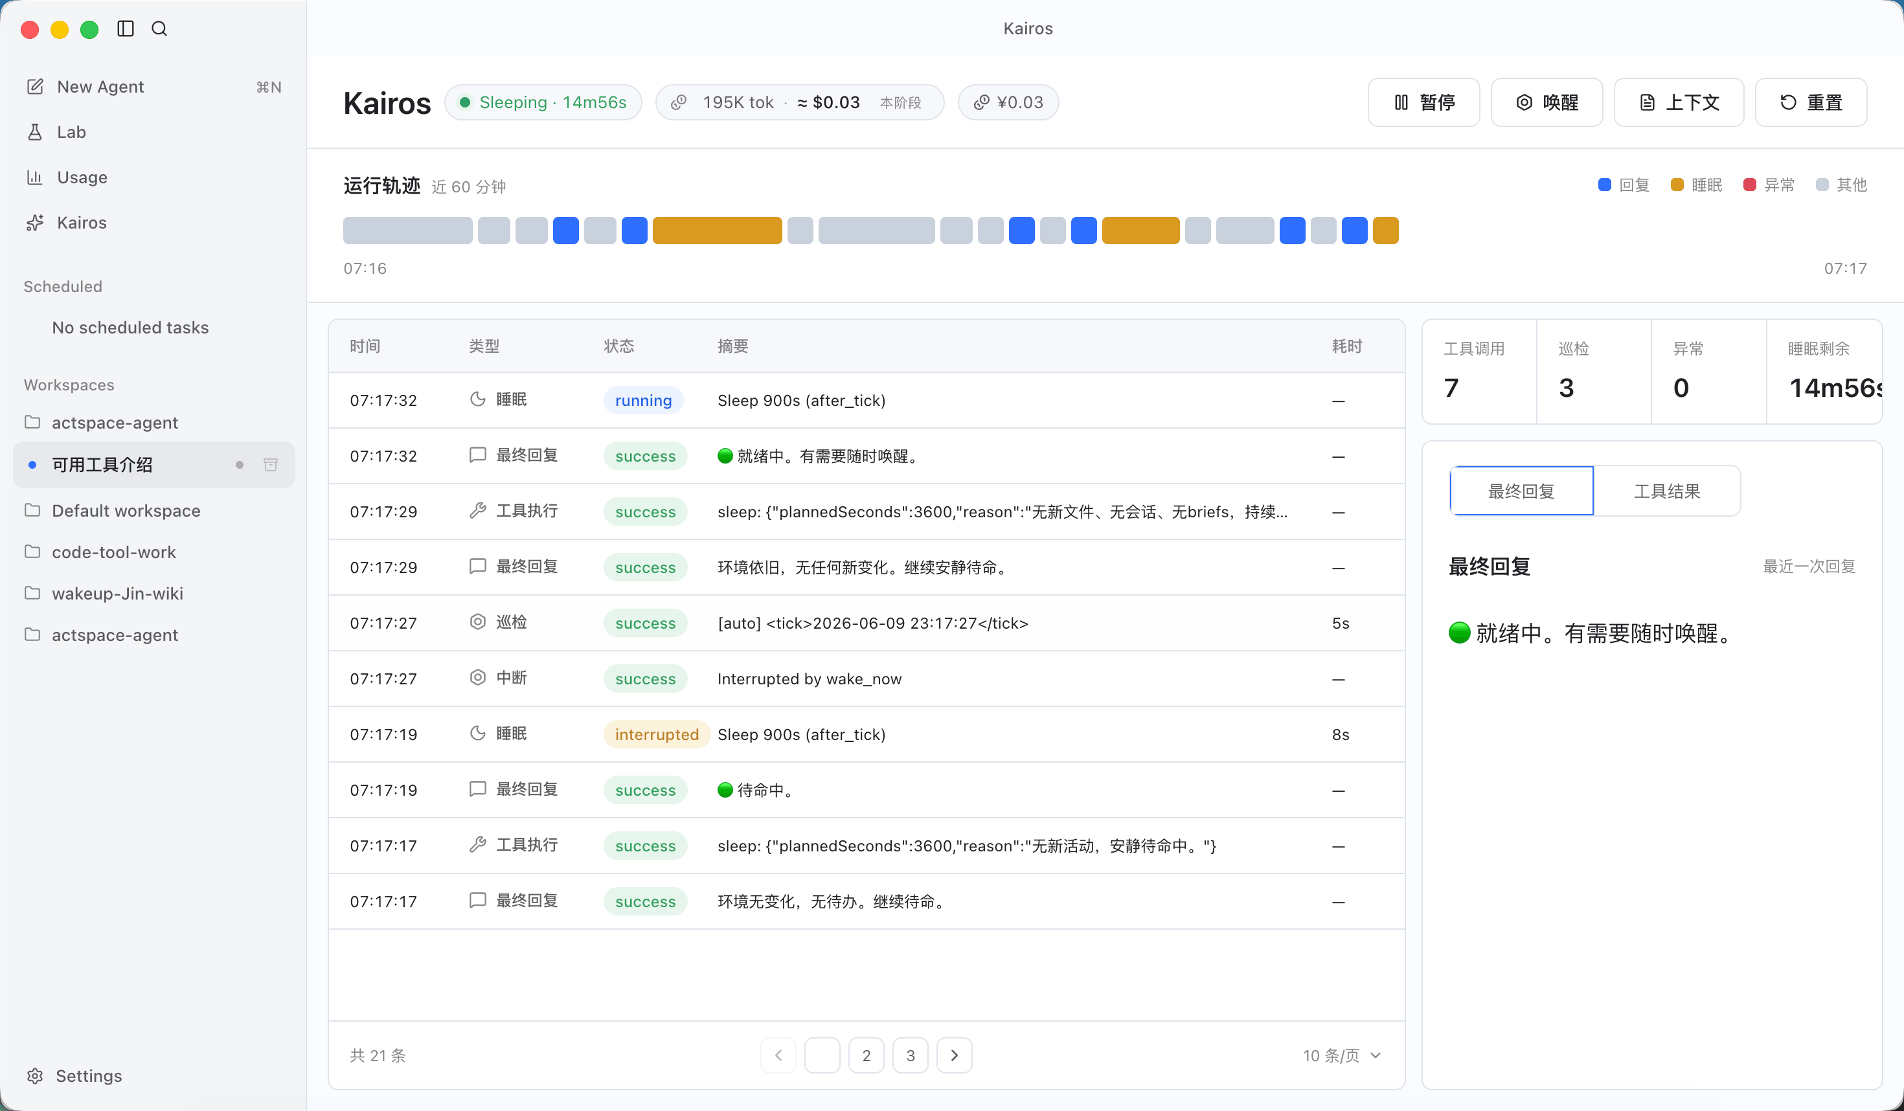Click the moon icon in 07:17:32 睡眠 row
Image resolution: width=1904 pixels, height=1111 pixels.
[477, 399]
